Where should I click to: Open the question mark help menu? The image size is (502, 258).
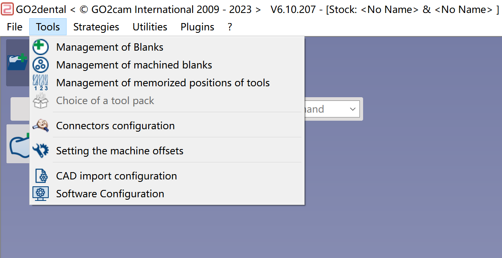(x=230, y=27)
